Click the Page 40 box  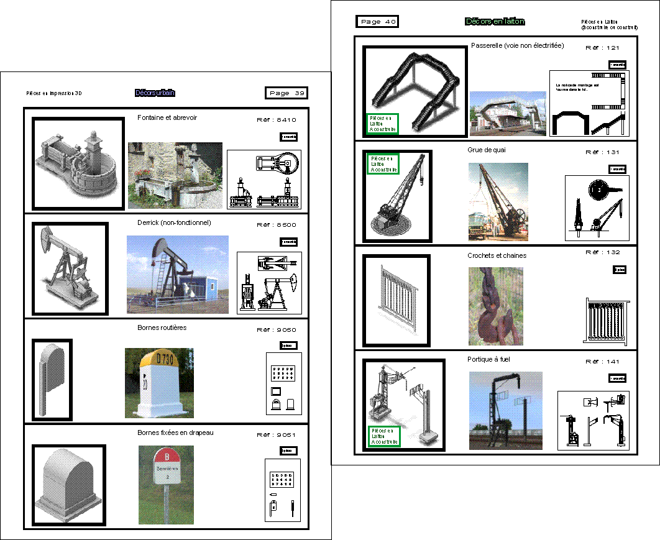point(377,22)
